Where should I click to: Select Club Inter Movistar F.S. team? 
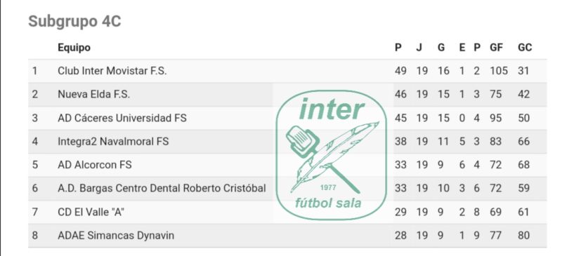click(x=112, y=71)
